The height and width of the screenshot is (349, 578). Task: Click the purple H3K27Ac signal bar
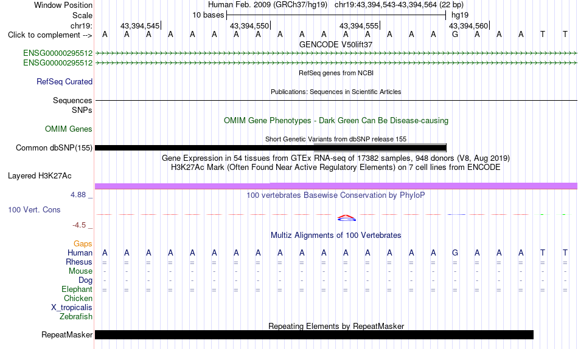click(336, 186)
